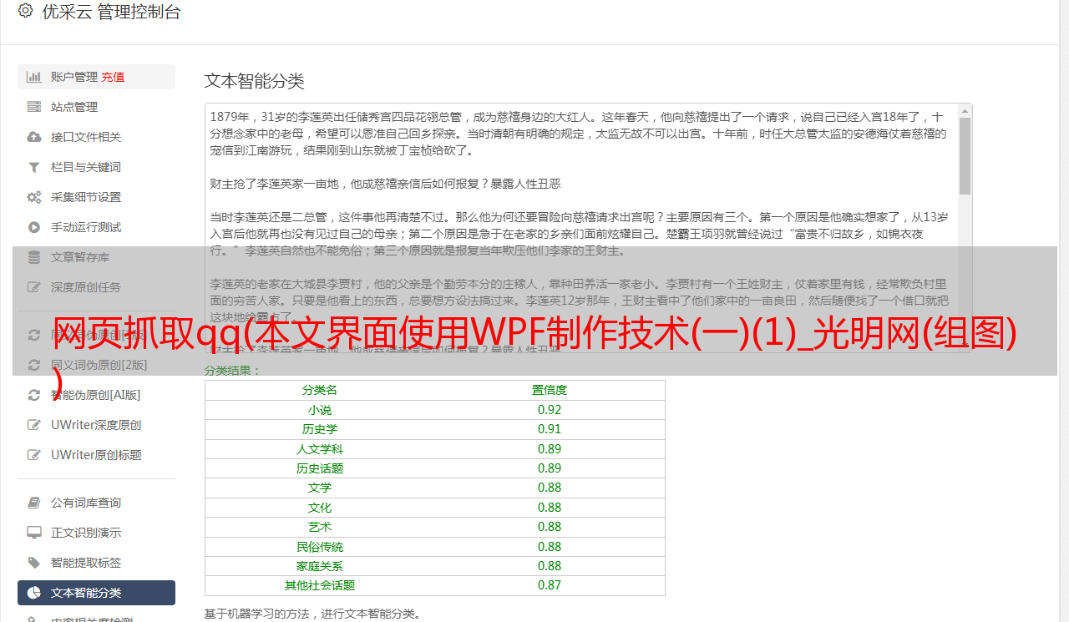Click the 0.89 value in the 历史话题 row
Screen dimensions: 1069x622
click(x=550, y=468)
